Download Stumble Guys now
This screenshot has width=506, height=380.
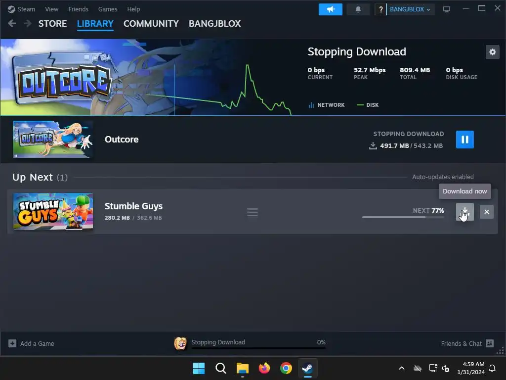tap(464, 212)
